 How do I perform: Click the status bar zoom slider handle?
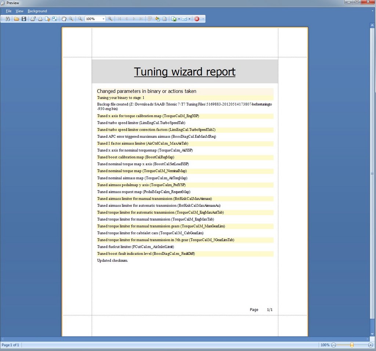pos(352,345)
